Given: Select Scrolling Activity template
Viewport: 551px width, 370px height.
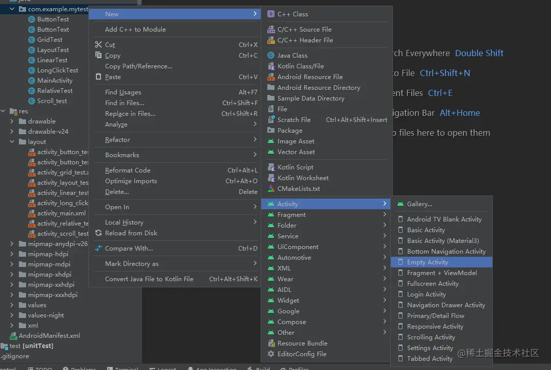Looking at the screenshot, I should click(441, 337).
